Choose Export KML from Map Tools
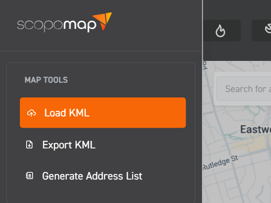 tap(69, 145)
